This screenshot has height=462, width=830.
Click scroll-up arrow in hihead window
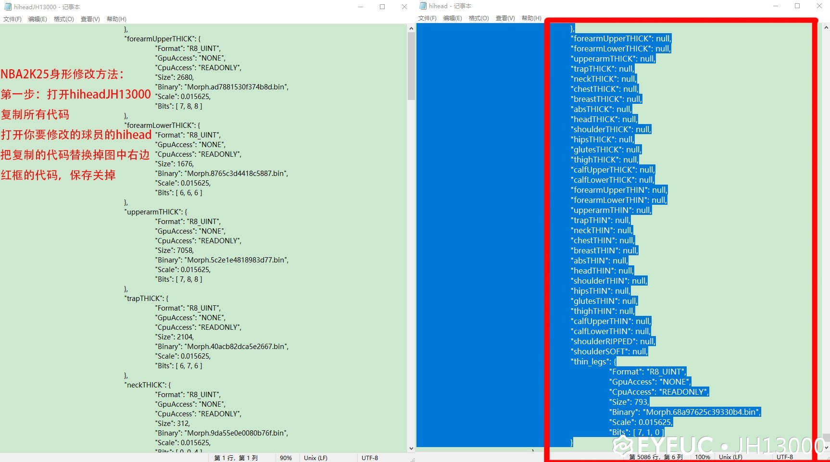[x=826, y=28]
